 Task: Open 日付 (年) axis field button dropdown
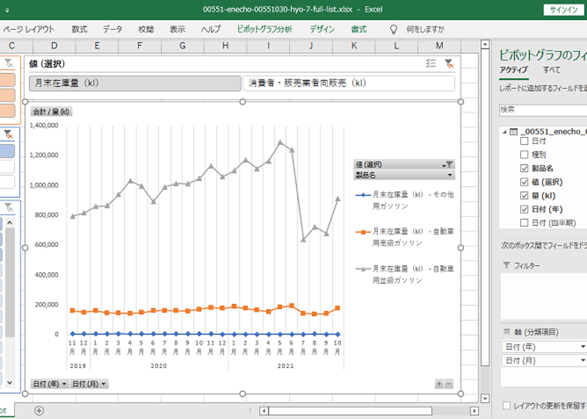coord(64,384)
